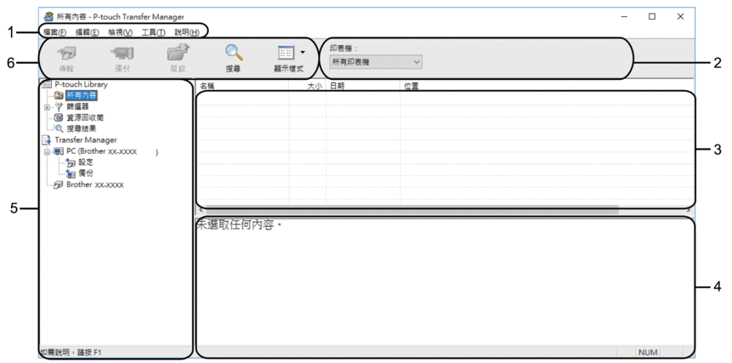This screenshot has width=732, height=363.
Task: Open the 顯示樣式 dropdown arrow
Action: [303, 51]
